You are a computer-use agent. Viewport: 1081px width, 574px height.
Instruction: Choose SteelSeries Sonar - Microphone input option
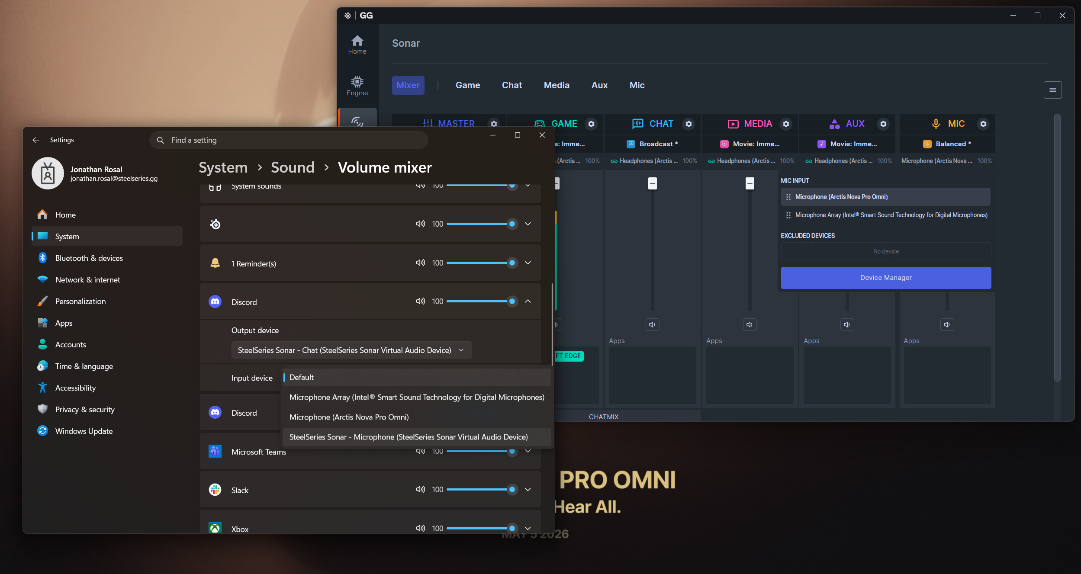click(417, 437)
